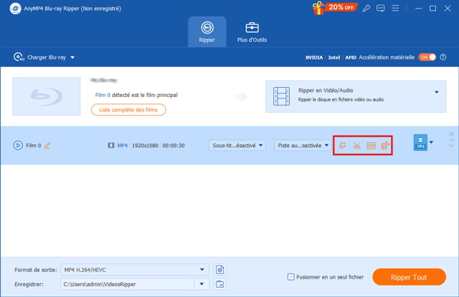Click the Intel label
The height and width of the screenshot is (297, 459).
click(x=334, y=57)
